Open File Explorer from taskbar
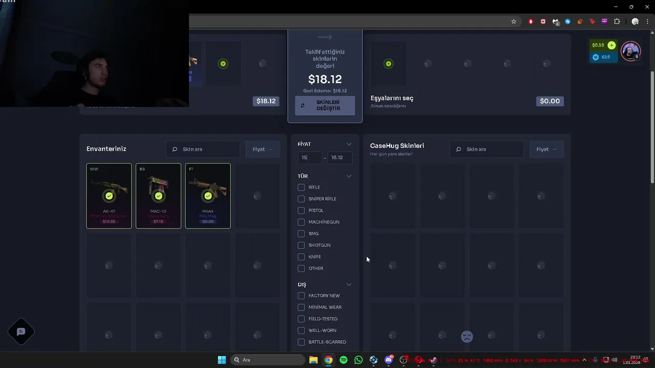 pos(313,360)
